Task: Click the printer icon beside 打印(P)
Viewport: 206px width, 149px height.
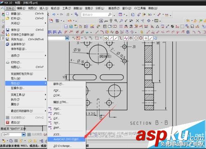Action: pos(8,62)
